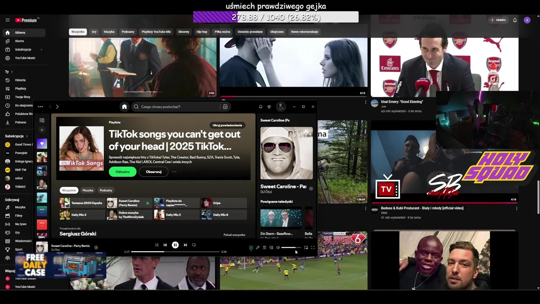Image resolution: width=540 pixels, height=304 pixels.
Task: Expand Ty section chevron in YouTube
Action: pos(12,72)
